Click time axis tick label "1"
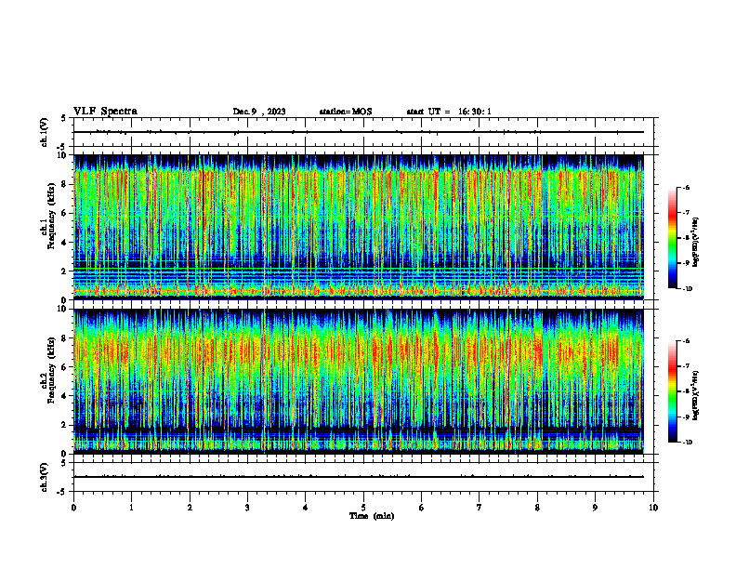 [131, 508]
